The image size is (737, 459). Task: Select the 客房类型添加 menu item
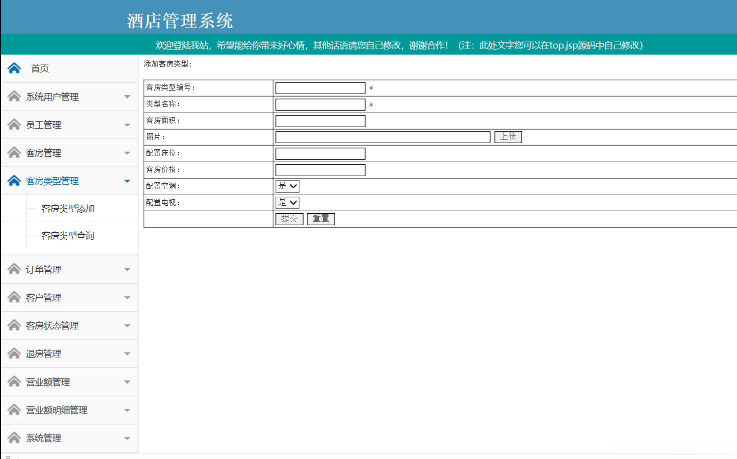click(x=68, y=208)
